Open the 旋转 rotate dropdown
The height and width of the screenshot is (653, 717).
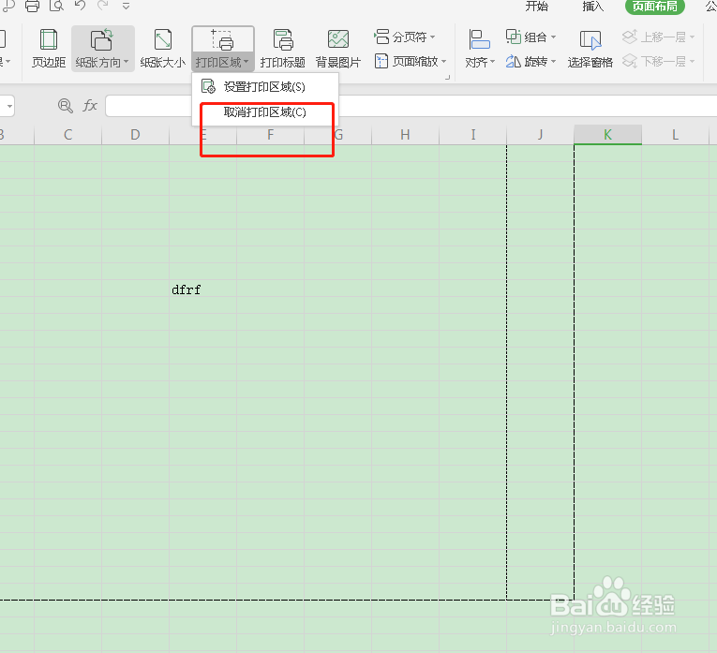(530, 61)
